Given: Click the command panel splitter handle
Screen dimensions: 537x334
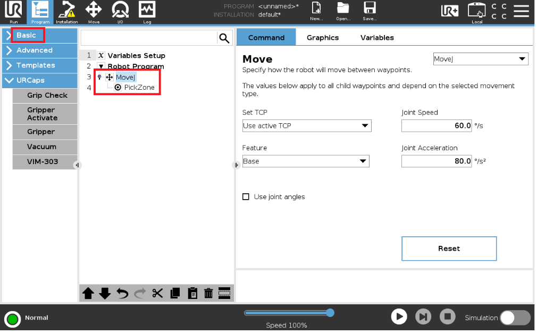Looking at the screenshot, I should 236,166.
